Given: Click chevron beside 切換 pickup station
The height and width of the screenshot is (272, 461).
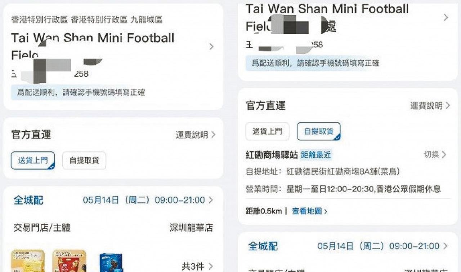Looking at the screenshot, I should [444, 155].
